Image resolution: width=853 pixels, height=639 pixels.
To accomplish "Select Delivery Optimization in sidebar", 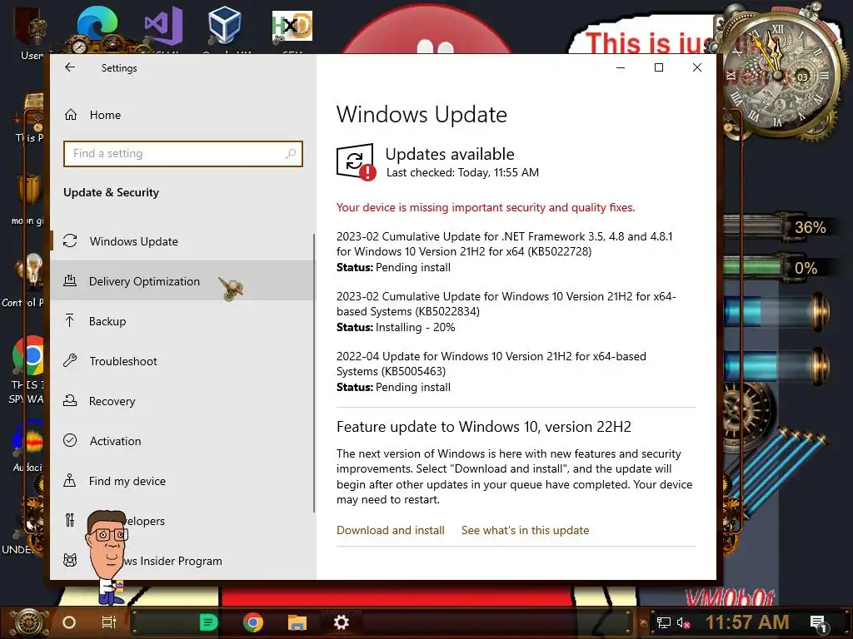I will [182, 281].
